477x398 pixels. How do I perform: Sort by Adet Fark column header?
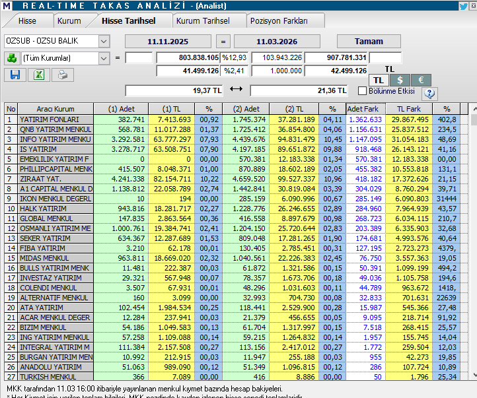(x=365, y=109)
